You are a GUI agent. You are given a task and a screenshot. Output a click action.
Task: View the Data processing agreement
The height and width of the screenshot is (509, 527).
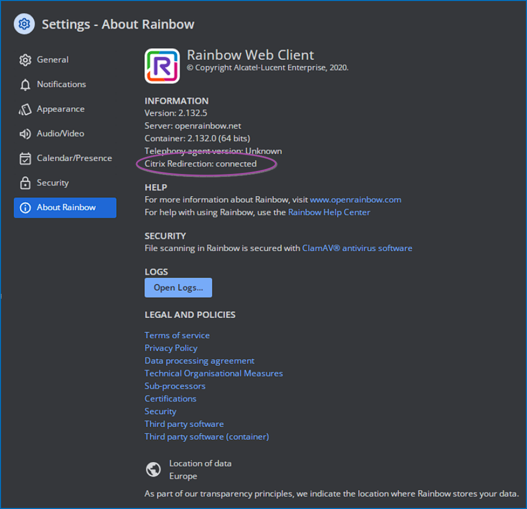pos(199,360)
